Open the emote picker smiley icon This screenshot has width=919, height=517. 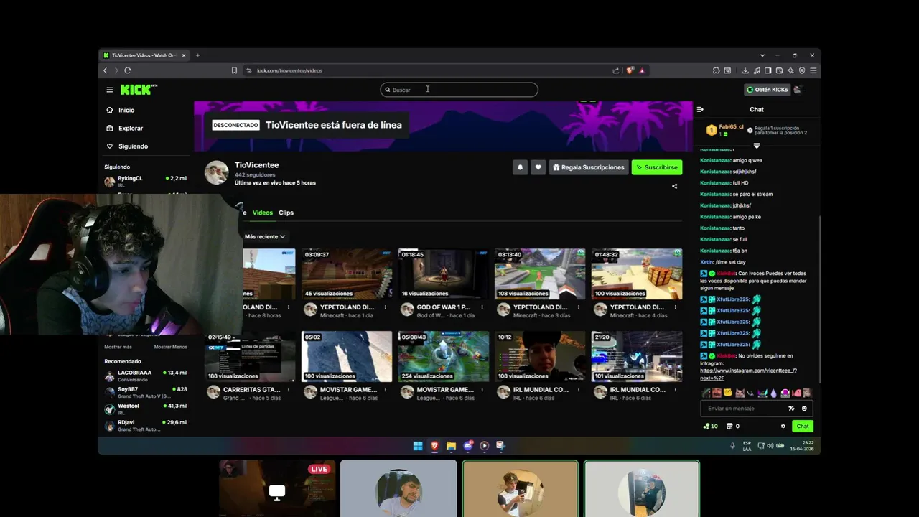[804, 409]
